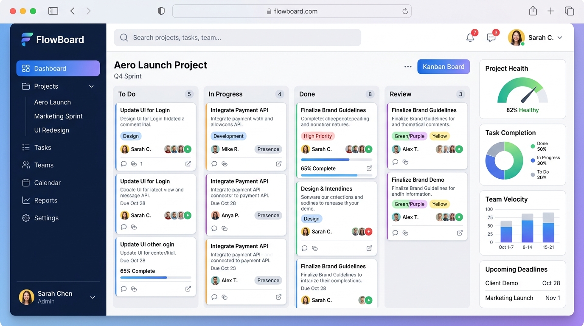Click the search projects input field
Viewport: 584px width, 326px height.
pos(238,37)
